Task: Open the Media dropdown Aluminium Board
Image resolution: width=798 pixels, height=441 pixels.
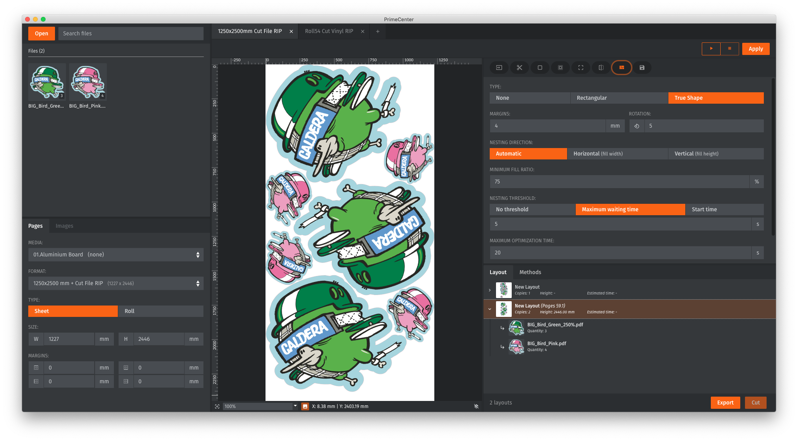Action: [116, 254]
